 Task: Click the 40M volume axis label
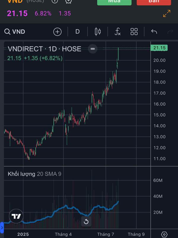point(158,196)
